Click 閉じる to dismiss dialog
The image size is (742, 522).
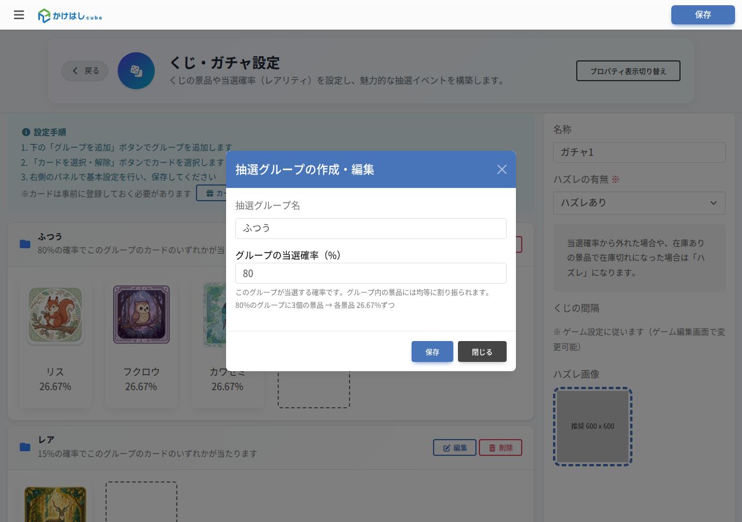[482, 351]
